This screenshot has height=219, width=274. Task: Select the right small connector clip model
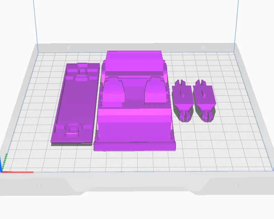[204, 100]
